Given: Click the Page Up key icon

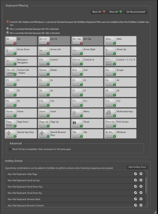Looking at the screenshot, I should (x=44, y=124).
